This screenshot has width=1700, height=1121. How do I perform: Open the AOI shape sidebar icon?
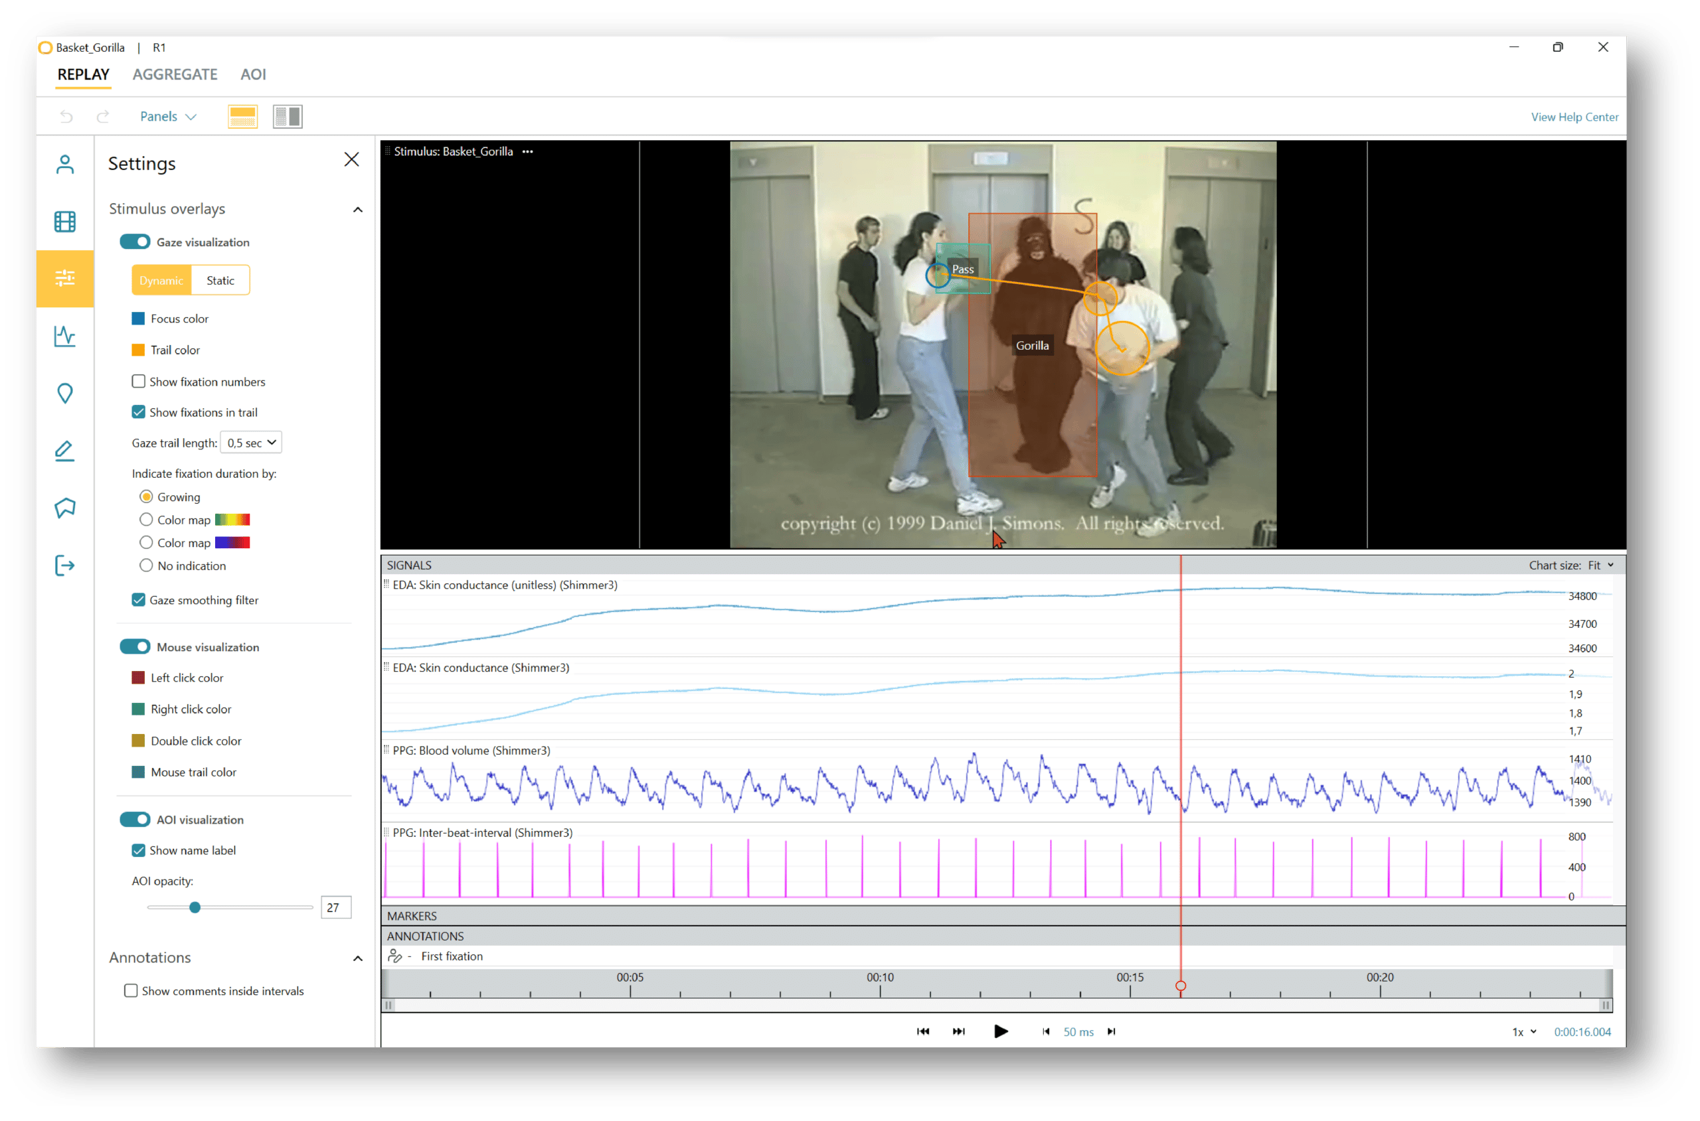[x=65, y=508]
